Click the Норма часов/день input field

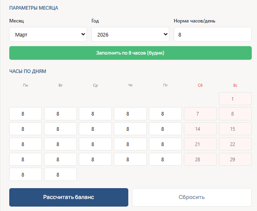pos(212,35)
